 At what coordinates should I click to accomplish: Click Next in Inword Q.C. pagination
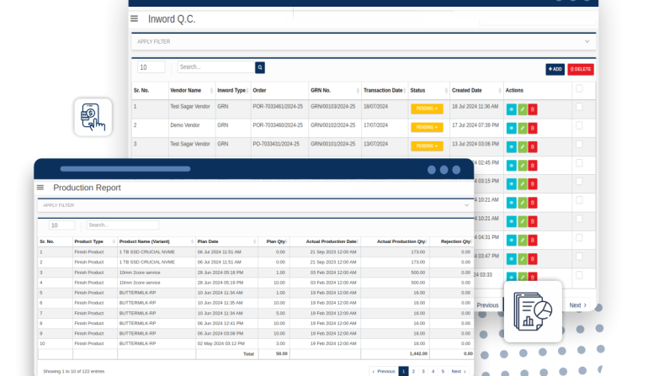pos(578,305)
